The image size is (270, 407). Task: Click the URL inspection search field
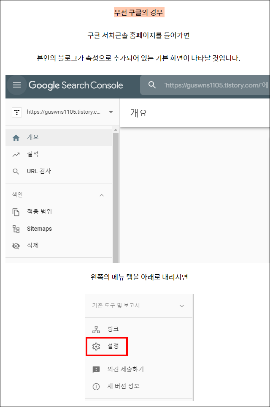(205, 85)
